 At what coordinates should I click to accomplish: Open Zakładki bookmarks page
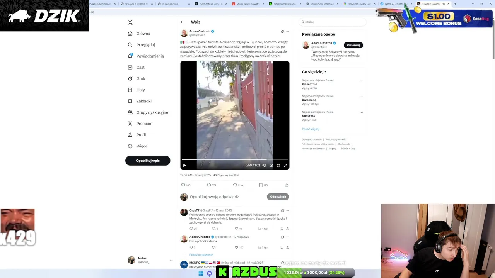click(x=140, y=101)
